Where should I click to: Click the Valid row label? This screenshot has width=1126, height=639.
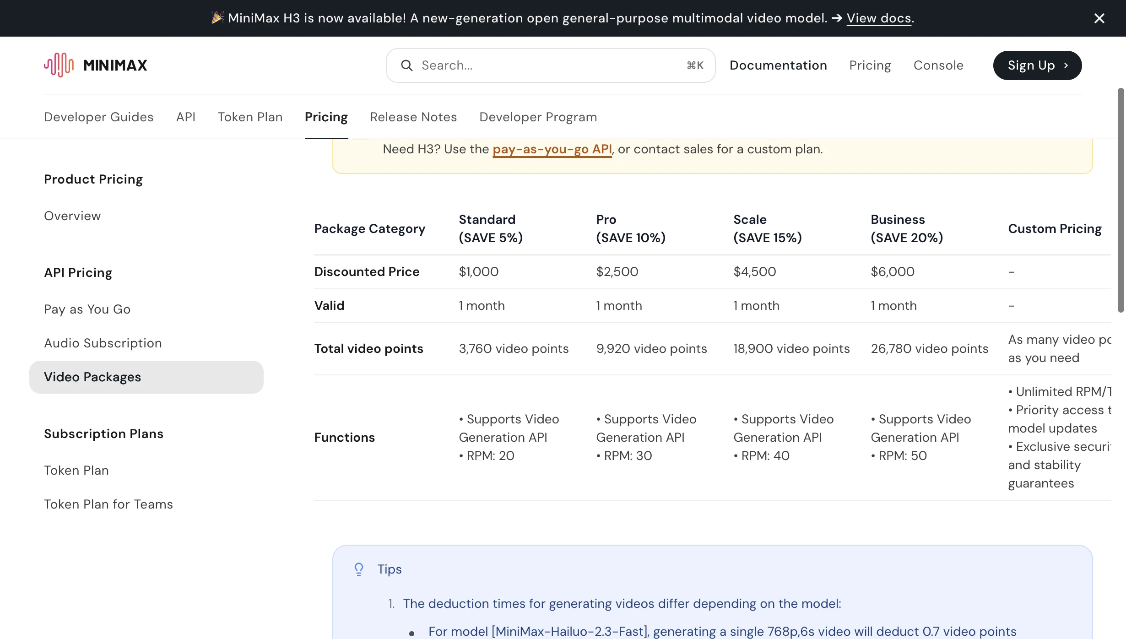pos(330,306)
